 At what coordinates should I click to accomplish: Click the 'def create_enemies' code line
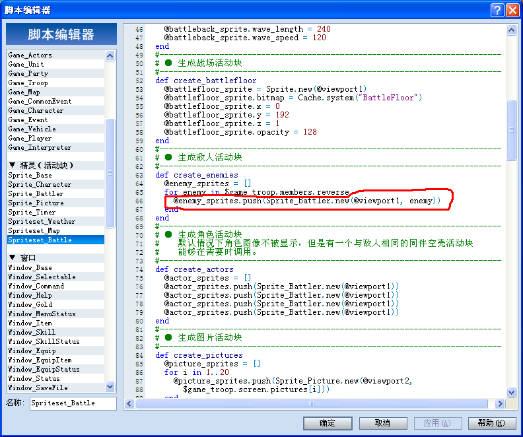(x=197, y=175)
